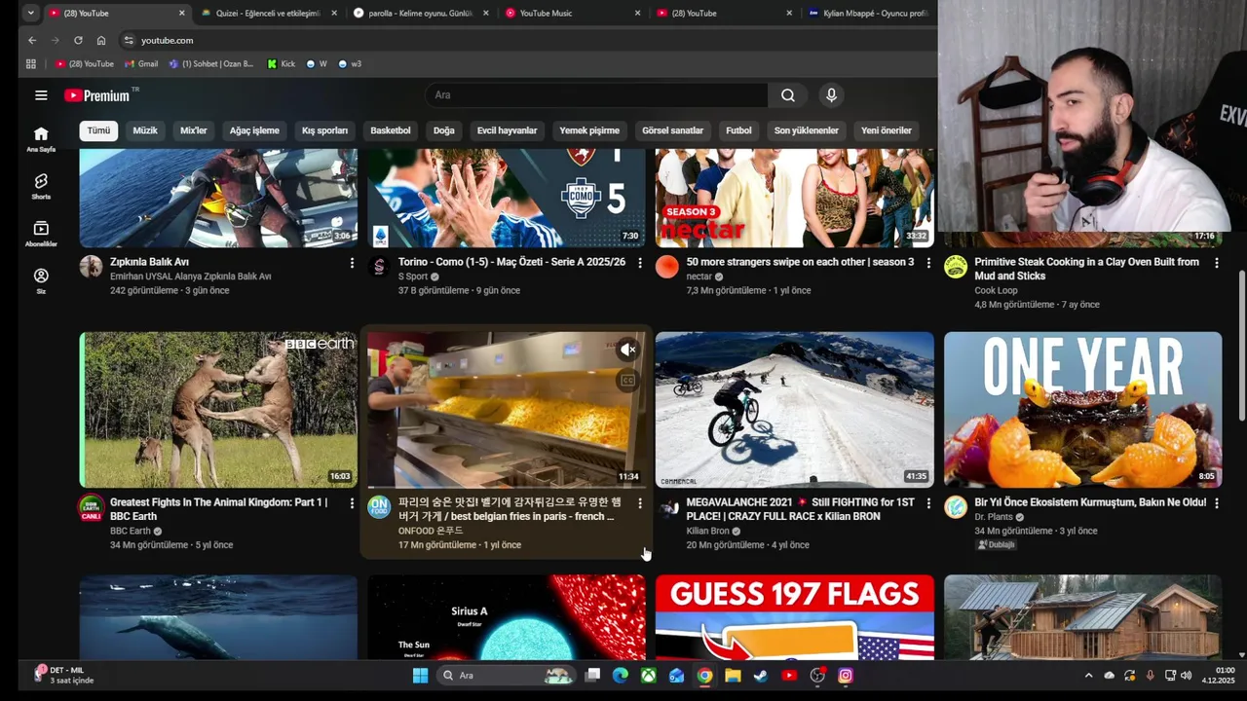Viewport: 1247px width, 701px height.
Task: Select the Basketbol filter chip
Action: [391, 130]
